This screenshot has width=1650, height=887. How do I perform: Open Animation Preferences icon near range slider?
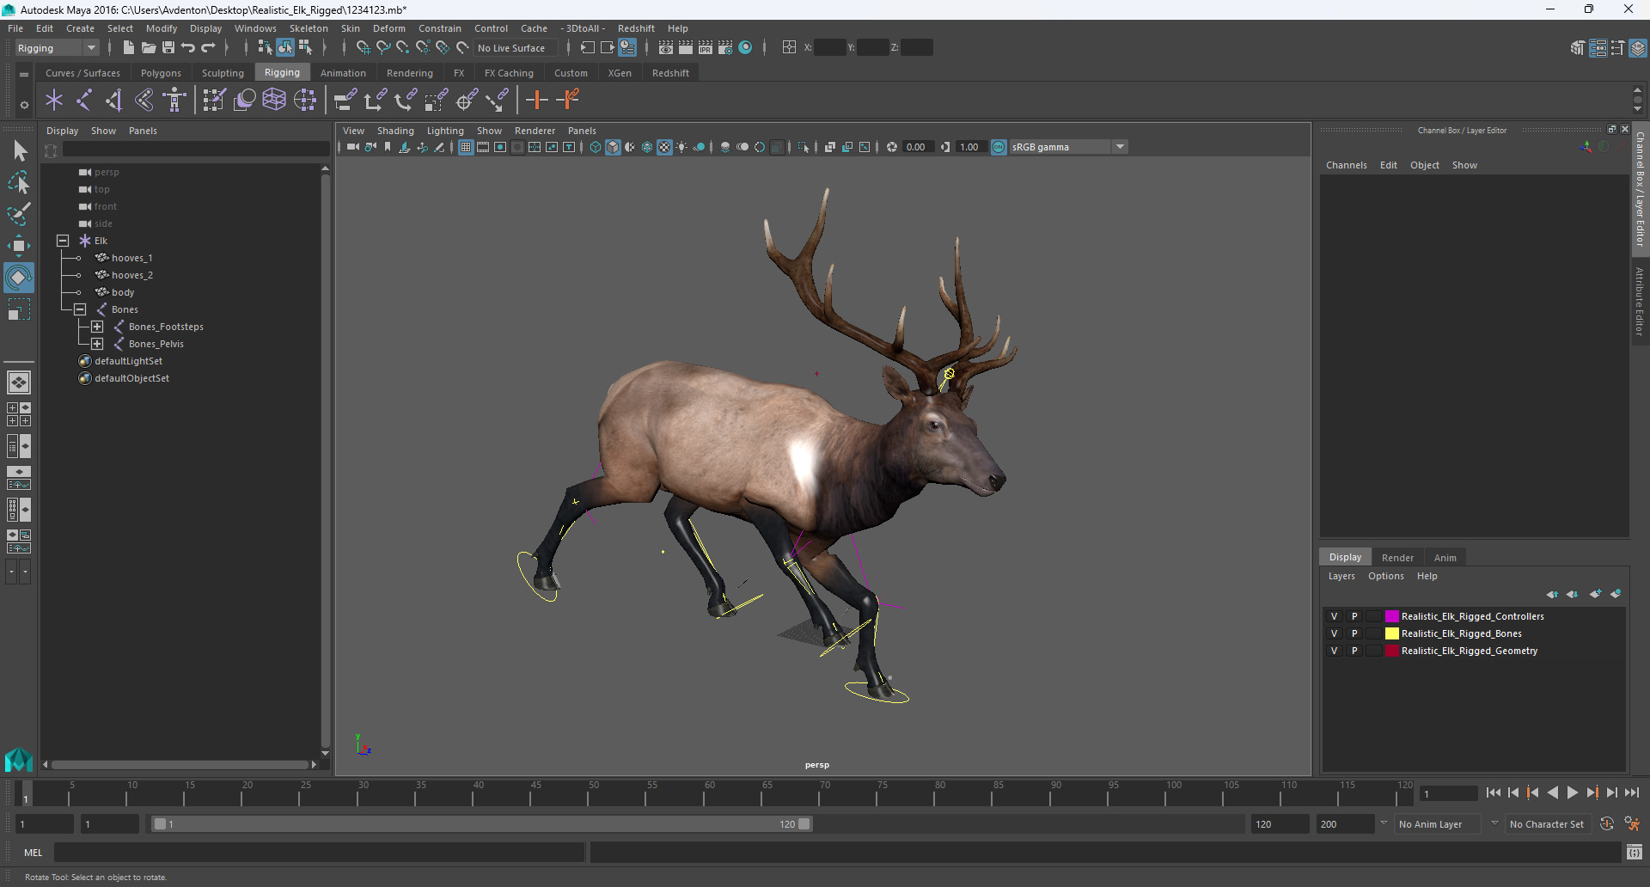pos(1633,824)
